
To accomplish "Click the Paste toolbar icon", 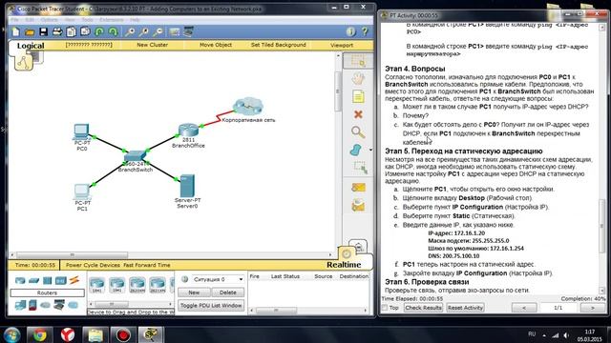I will (85, 31).
